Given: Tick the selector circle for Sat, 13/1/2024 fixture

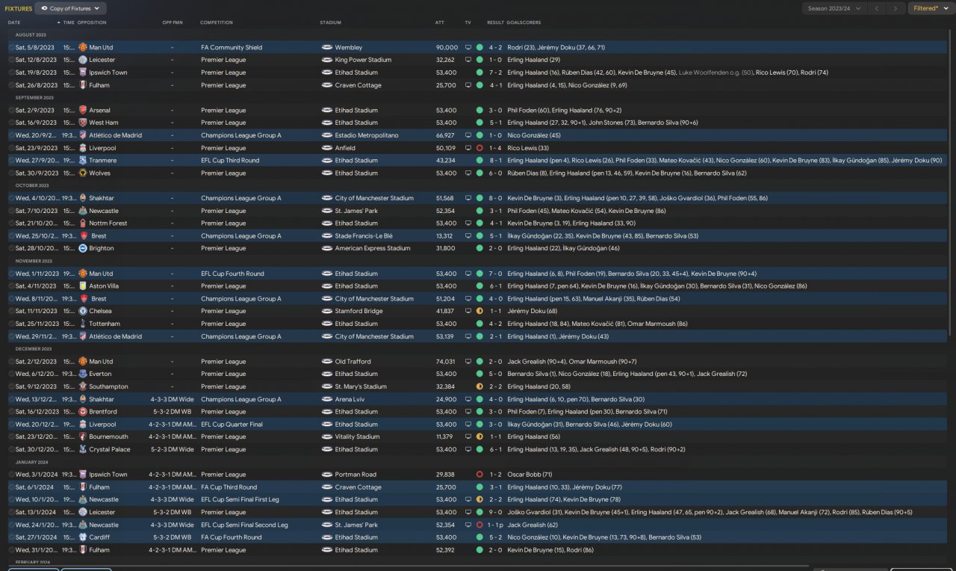Looking at the screenshot, I should [x=11, y=512].
